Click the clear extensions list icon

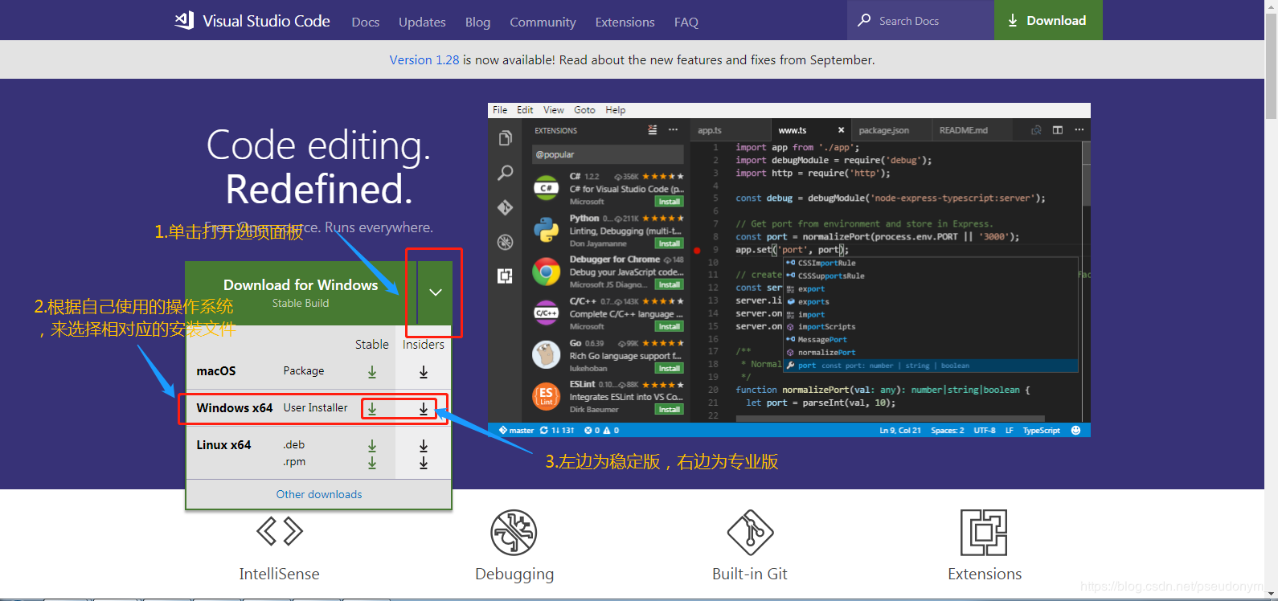tap(652, 130)
